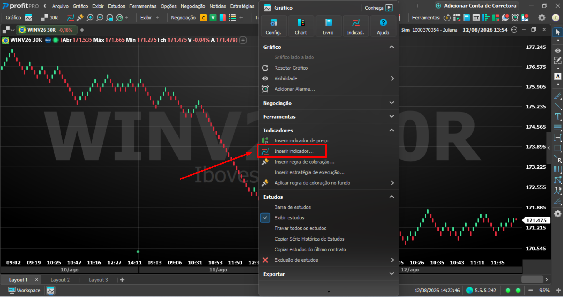Toggle the eye visibility icon in the drawing sidebar

pyautogui.click(x=558, y=51)
